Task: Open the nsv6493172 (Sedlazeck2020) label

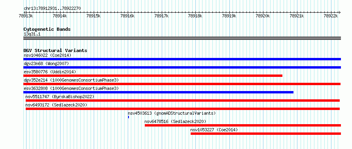Action: [x=56, y=105]
